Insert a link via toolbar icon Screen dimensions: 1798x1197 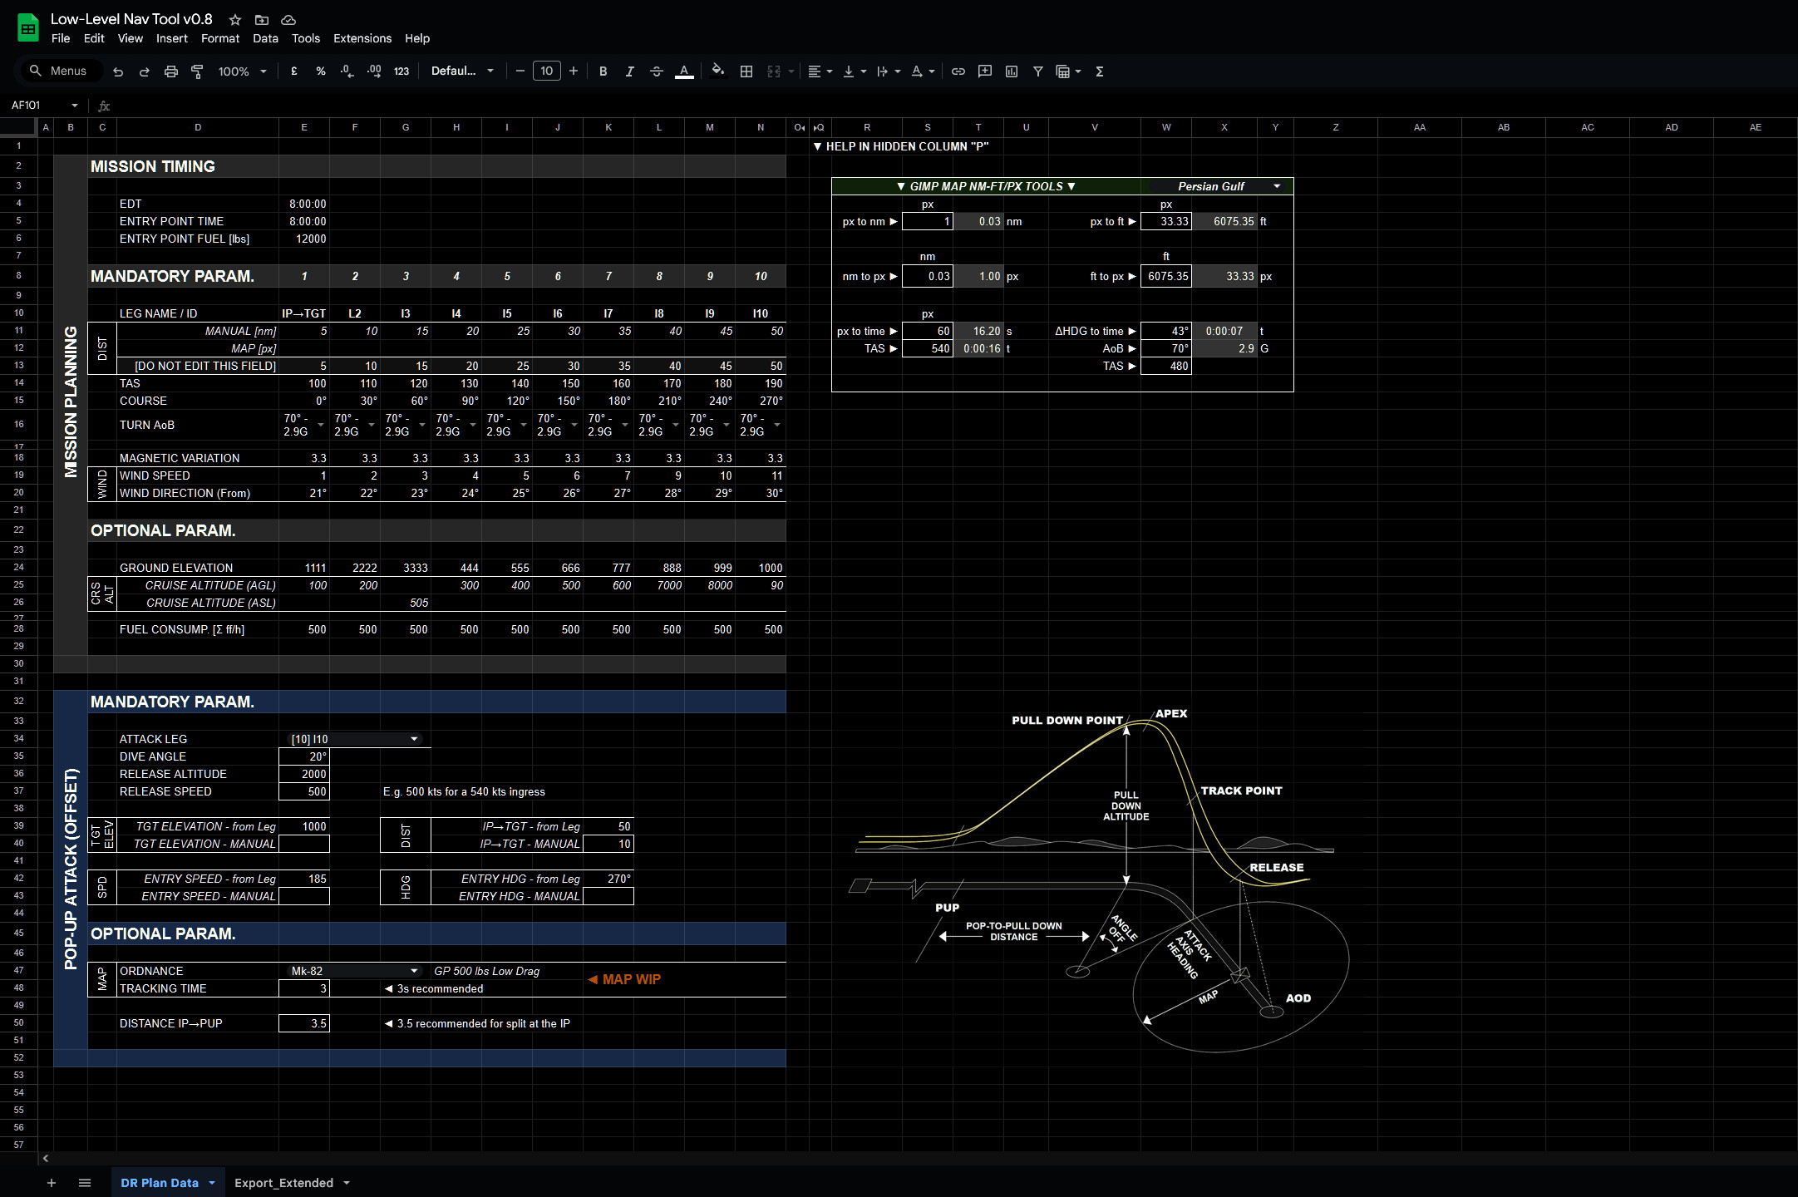[958, 71]
